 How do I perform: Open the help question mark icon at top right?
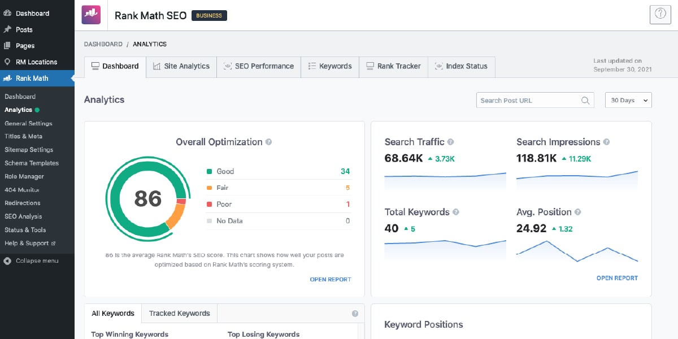[x=660, y=15]
